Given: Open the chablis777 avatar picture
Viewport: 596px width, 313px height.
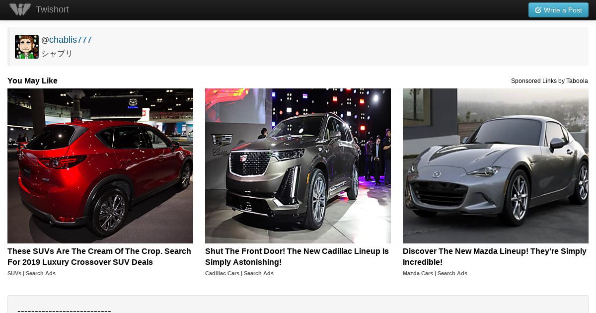Looking at the screenshot, I should click(27, 47).
